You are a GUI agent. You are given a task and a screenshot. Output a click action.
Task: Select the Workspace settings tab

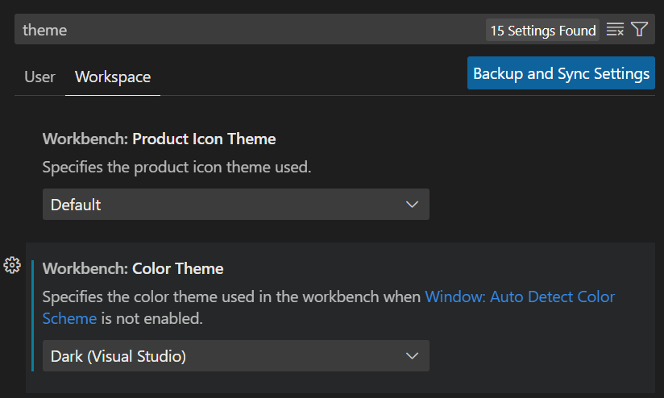tap(113, 77)
